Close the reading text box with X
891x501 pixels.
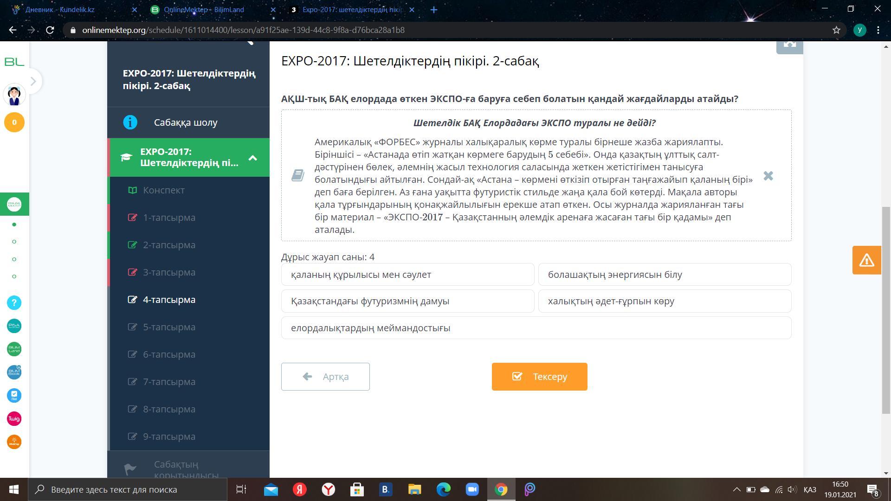coord(768,176)
